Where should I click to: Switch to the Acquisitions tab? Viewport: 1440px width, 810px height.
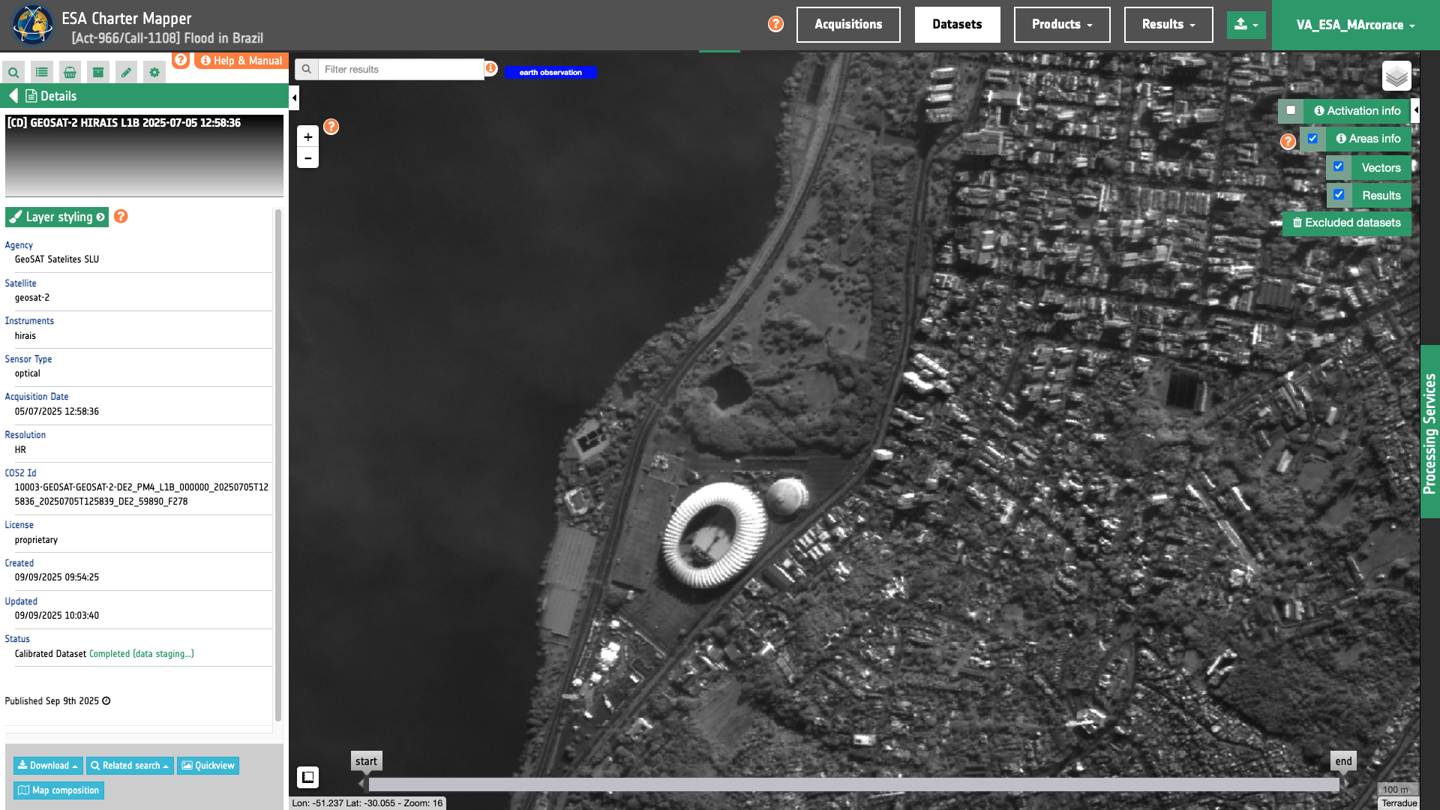coord(848,25)
